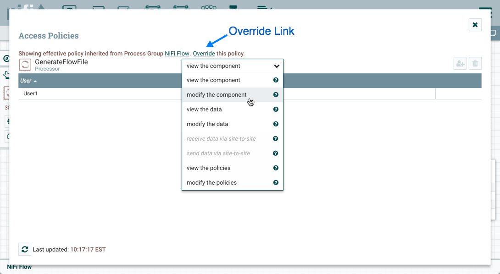Click help icon beside view the policies
500x274 pixels.
pyautogui.click(x=276, y=168)
